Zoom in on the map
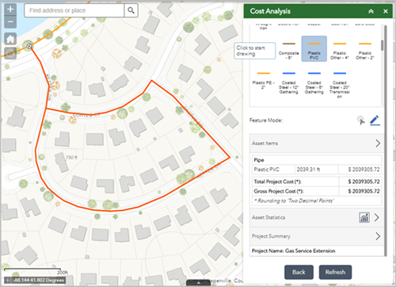 click(x=10, y=10)
